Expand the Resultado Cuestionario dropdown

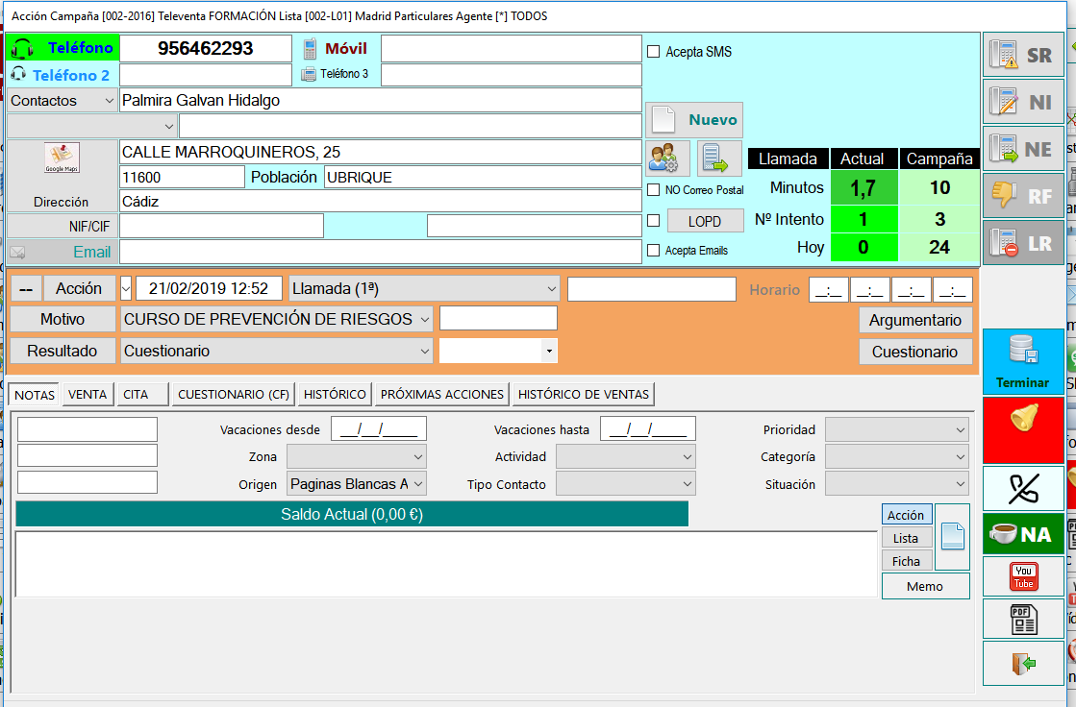click(277, 352)
